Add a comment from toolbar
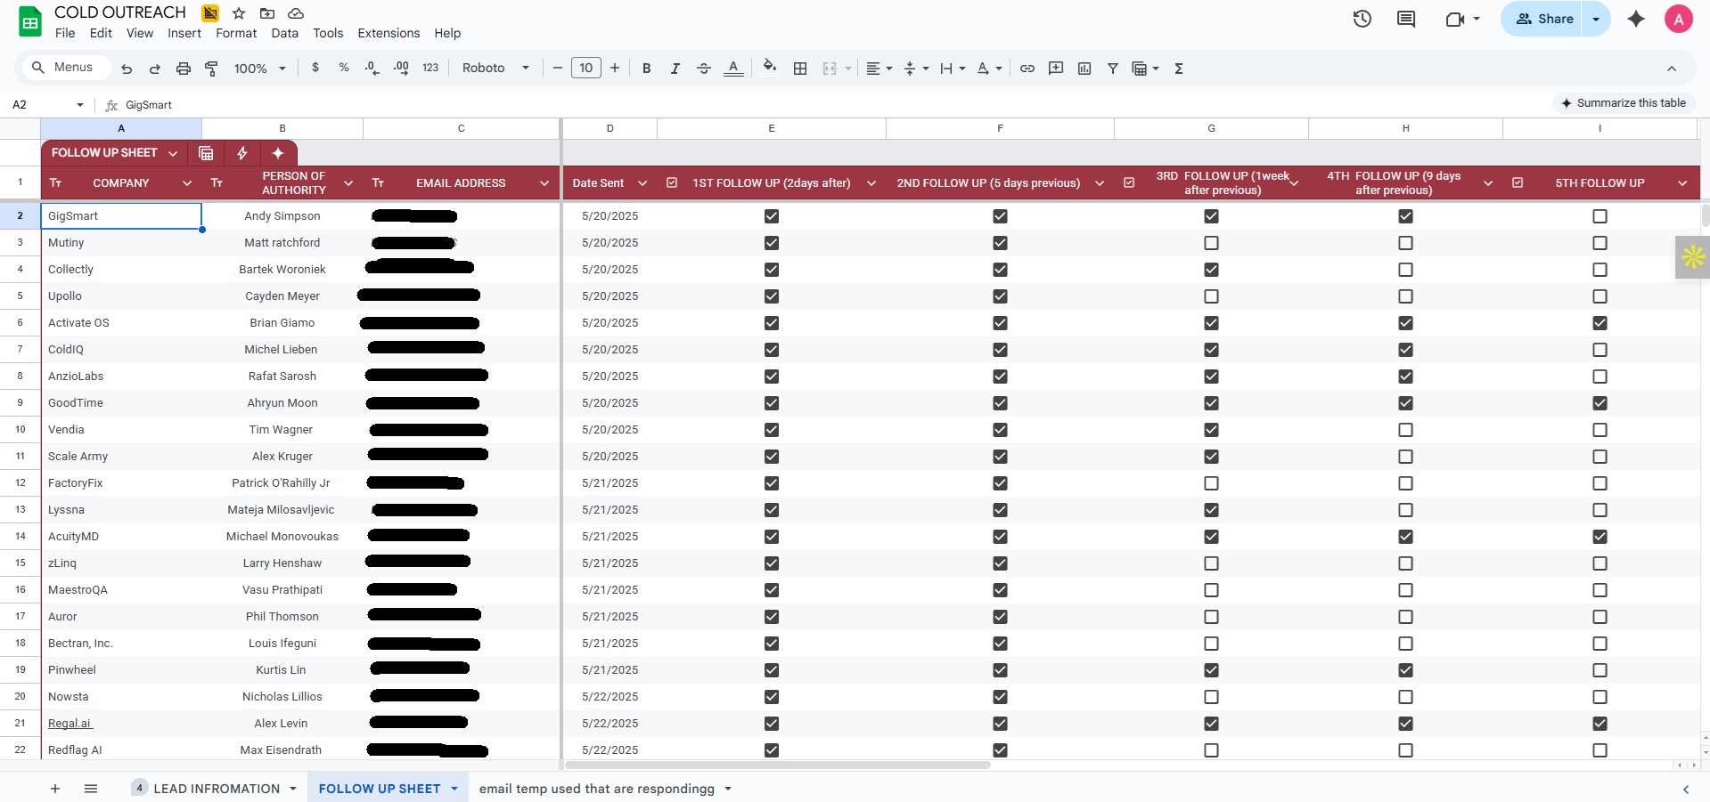The height and width of the screenshot is (802, 1710). (1056, 69)
